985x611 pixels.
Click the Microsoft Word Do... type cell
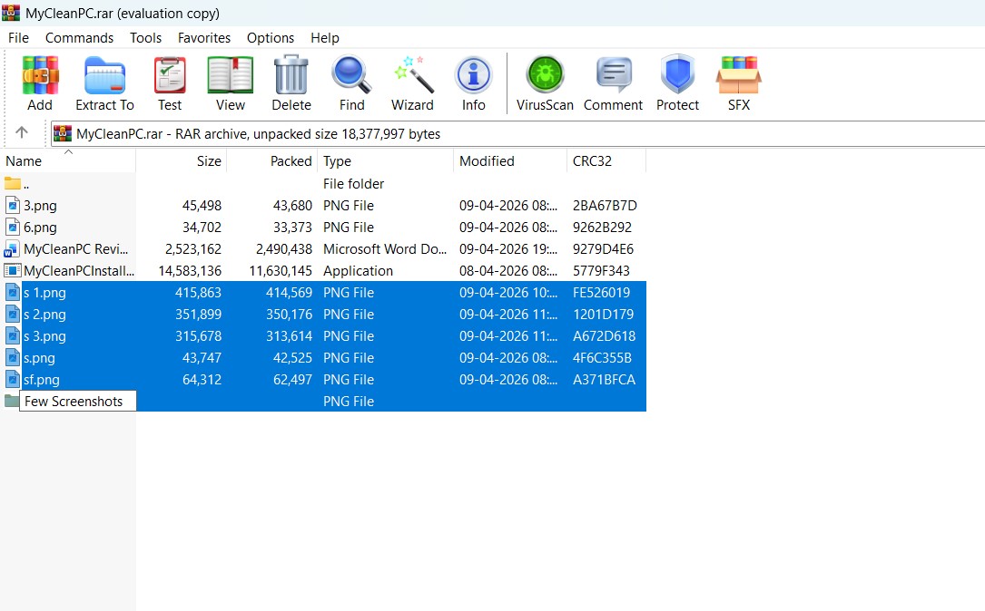click(384, 249)
